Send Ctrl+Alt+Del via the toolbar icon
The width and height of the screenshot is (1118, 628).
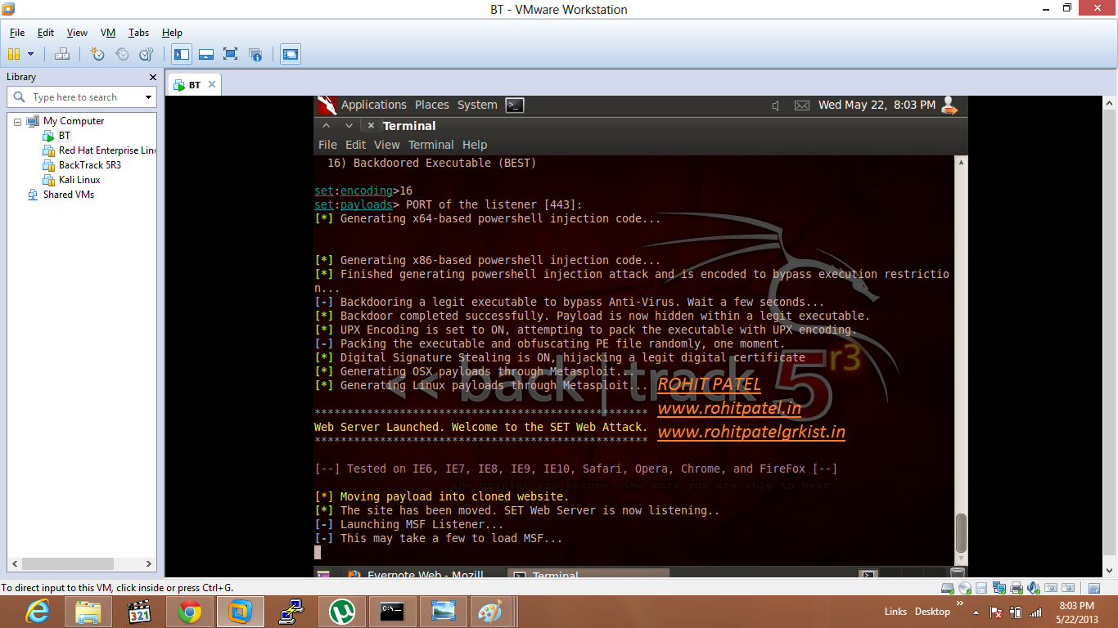coord(62,54)
